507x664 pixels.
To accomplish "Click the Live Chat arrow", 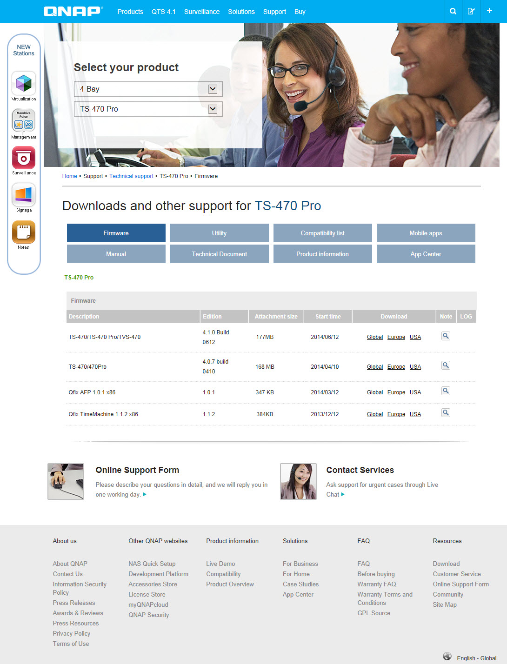I will point(343,494).
